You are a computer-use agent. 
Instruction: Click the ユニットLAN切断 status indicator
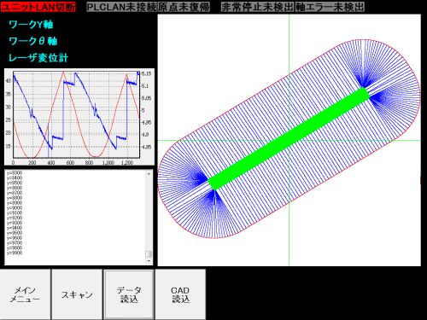pyautogui.click(x=38, y=7)
